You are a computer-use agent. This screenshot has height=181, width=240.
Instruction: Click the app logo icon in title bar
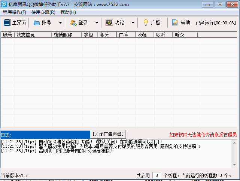tap(4, 4)
